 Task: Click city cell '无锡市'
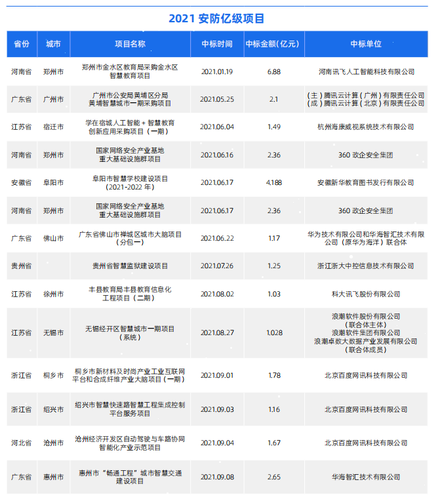pos(54,333)
